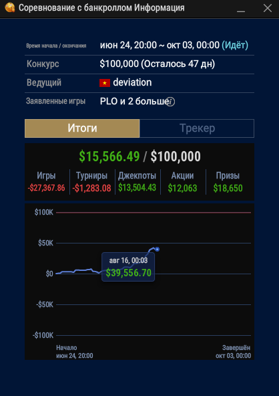The image size is (279, 396).
Task: Click the Игры loss amount -$27,367.86
Action: coord(46,188)
